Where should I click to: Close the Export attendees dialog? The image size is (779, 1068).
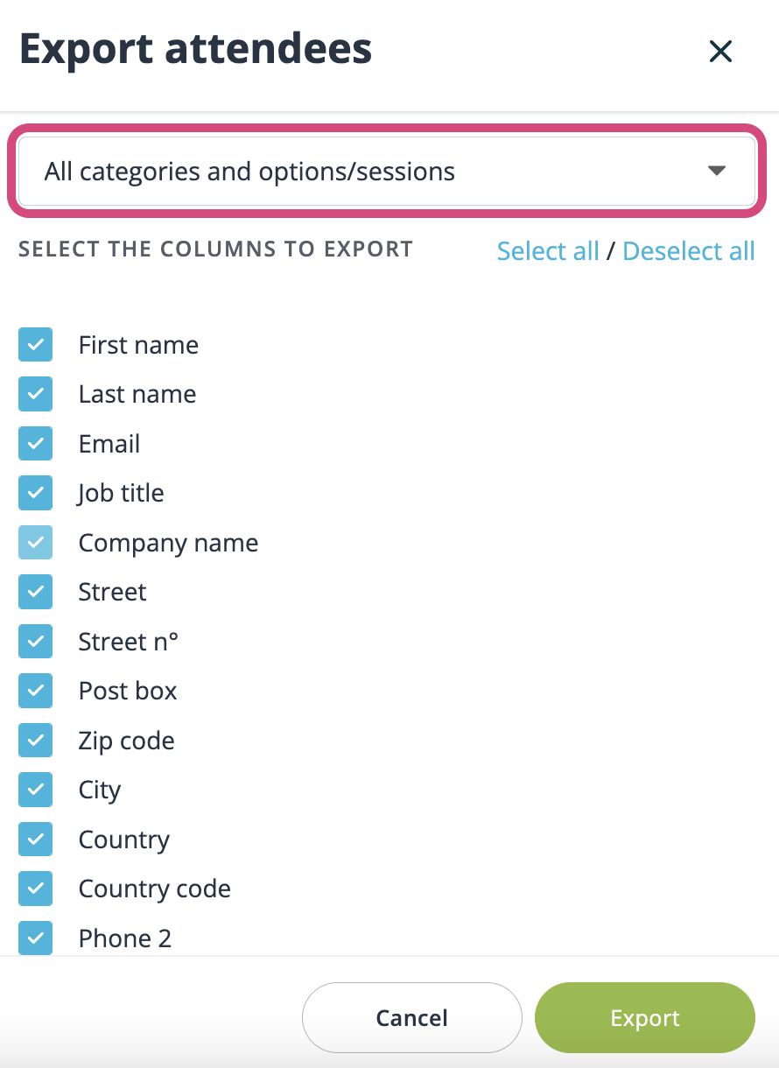720,52
